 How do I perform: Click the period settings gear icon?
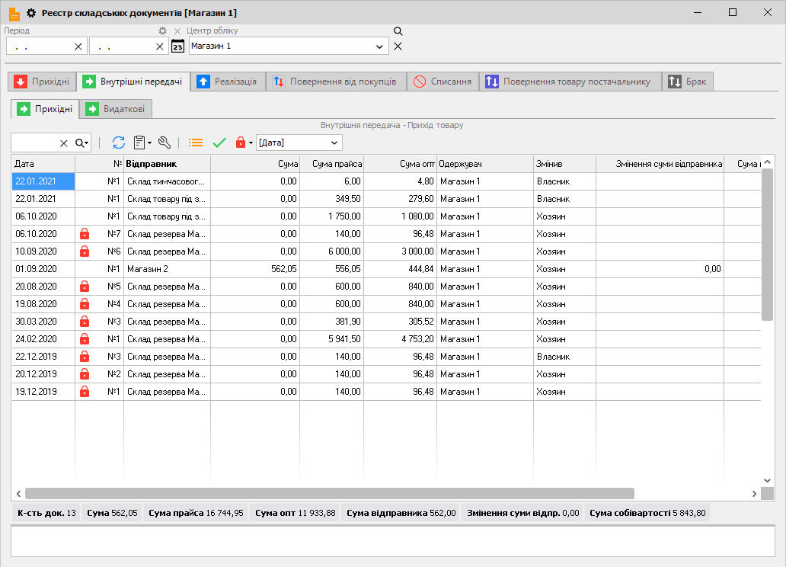click(162, 31)
